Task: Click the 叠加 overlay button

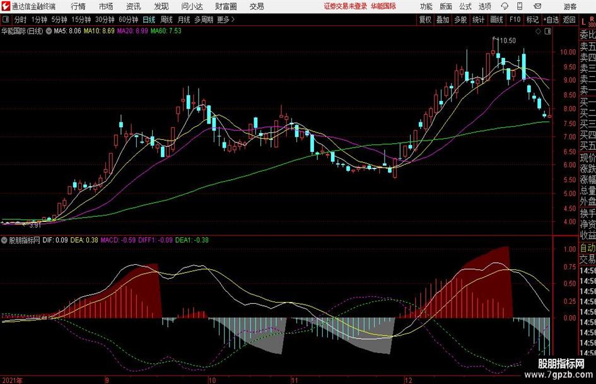Action: point(443,20)
